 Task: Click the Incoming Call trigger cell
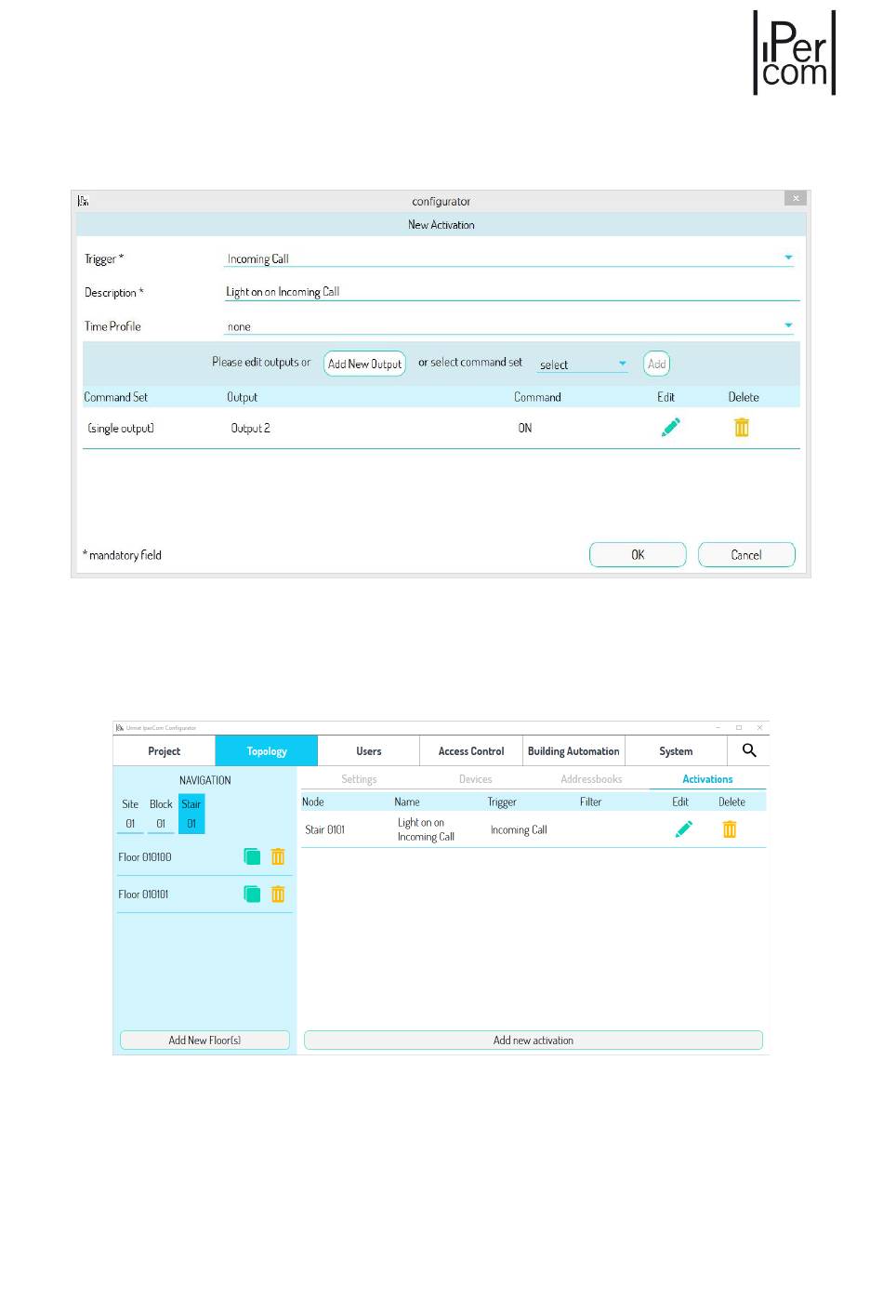[519, 829]
